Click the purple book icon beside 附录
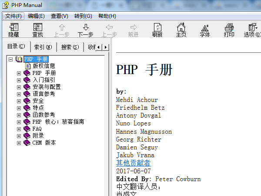Viewport: 261px width, 196px height. pyautogui.click(x=27, y=136)
